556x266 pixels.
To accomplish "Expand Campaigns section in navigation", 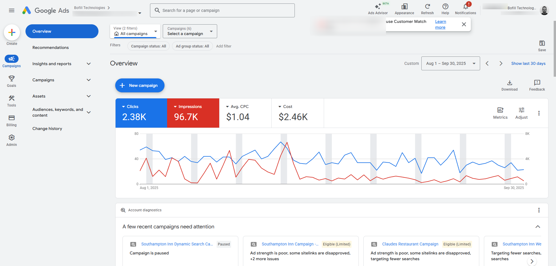I will pyautogui.click(x=89, y=80).
